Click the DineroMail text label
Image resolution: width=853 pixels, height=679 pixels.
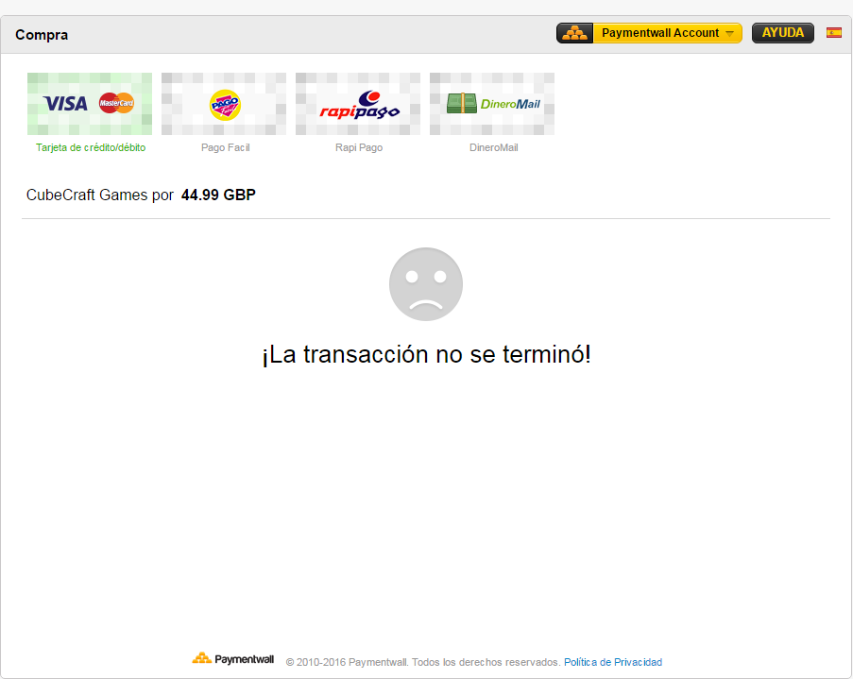(493, 147)
